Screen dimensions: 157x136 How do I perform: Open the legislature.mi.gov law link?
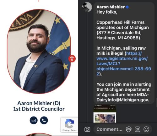(123, 63)
